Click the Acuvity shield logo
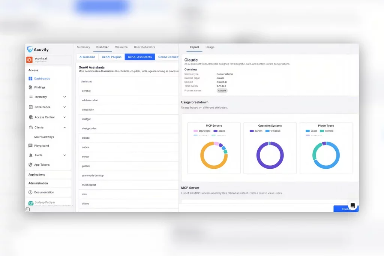This screenshot has width=384, height=256. pos(30,49)
